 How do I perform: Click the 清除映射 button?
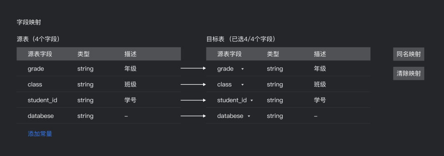click(409, 74)
